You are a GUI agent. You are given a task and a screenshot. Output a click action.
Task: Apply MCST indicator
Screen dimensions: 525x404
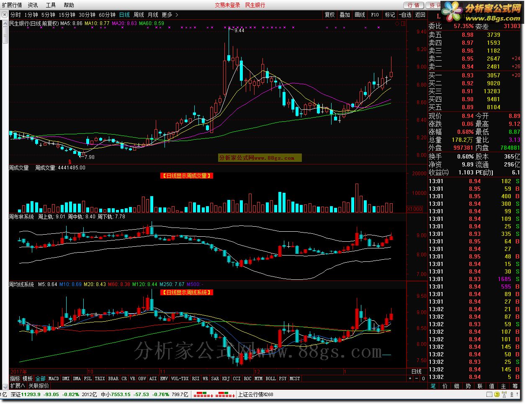(295, 378)
